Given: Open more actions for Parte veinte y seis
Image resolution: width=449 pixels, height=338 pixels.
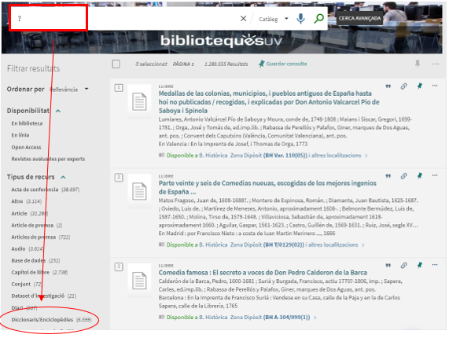Looking at the screenshot, I should (x=435, y=175).
